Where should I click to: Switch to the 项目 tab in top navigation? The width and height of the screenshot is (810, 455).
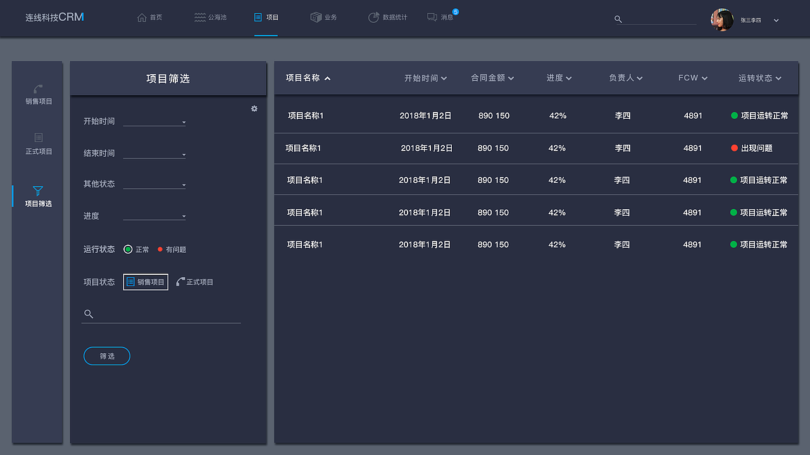(266, 17)
